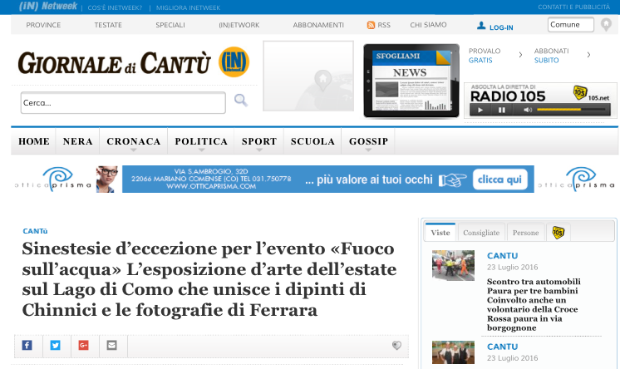
Task: Expand the Provalo Gratis arrow
Action: 520,55
